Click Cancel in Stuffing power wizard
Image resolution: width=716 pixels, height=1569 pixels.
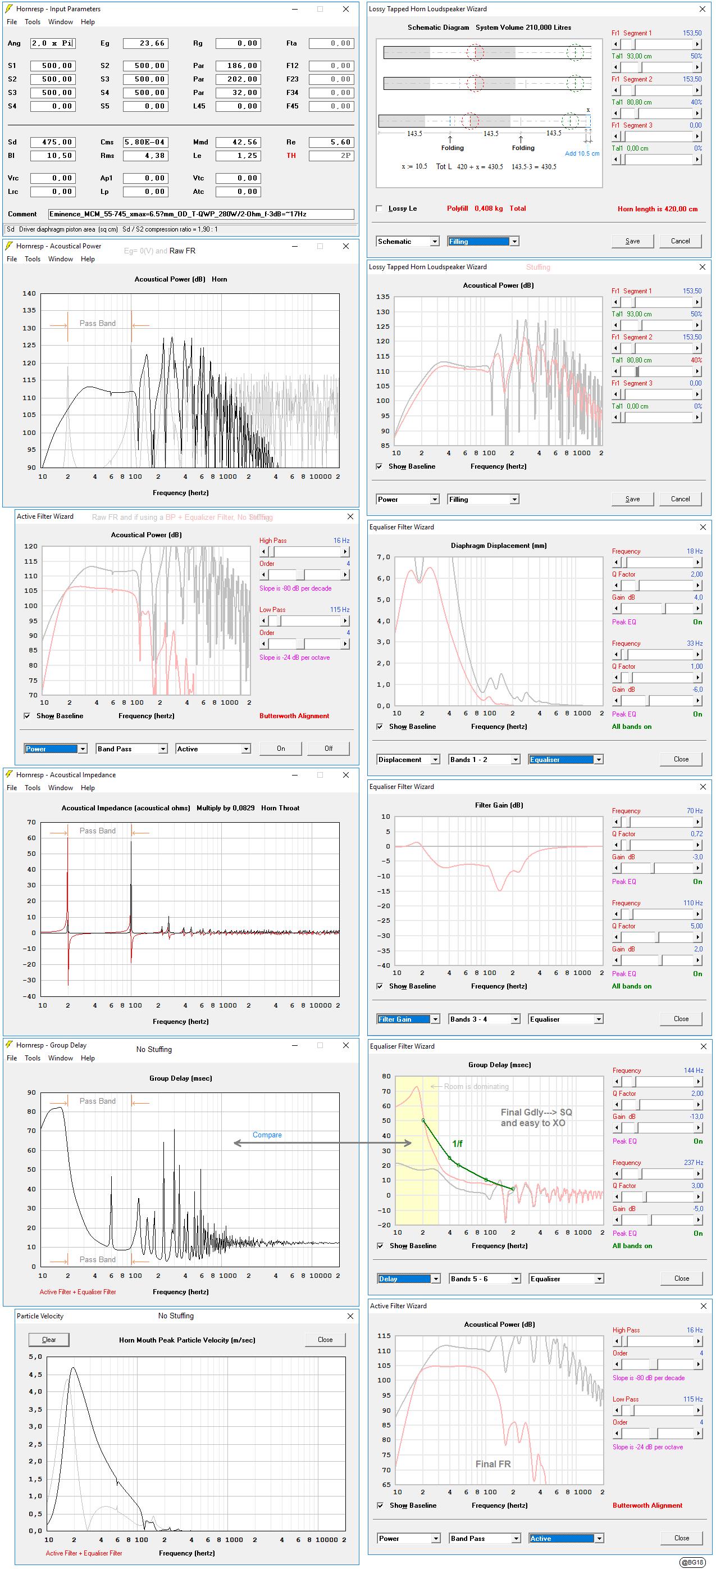click(x=680, y=500)
